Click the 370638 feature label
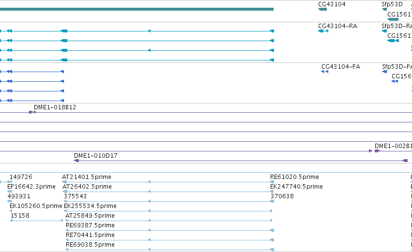The image size is (412, 252). tap(282, 196)
